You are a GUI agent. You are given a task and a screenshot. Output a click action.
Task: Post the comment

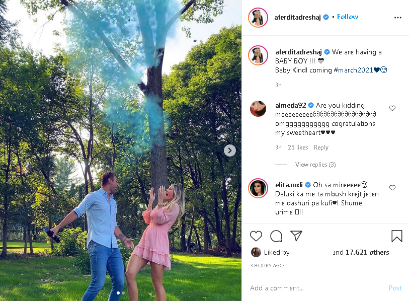tap(395, 288)
